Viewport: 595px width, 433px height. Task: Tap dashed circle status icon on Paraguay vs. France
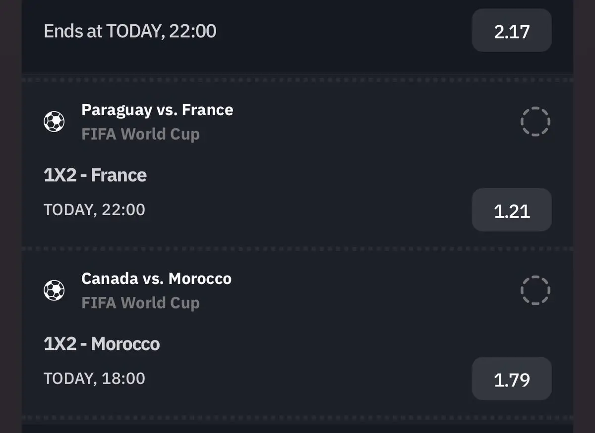pos(535,121)
